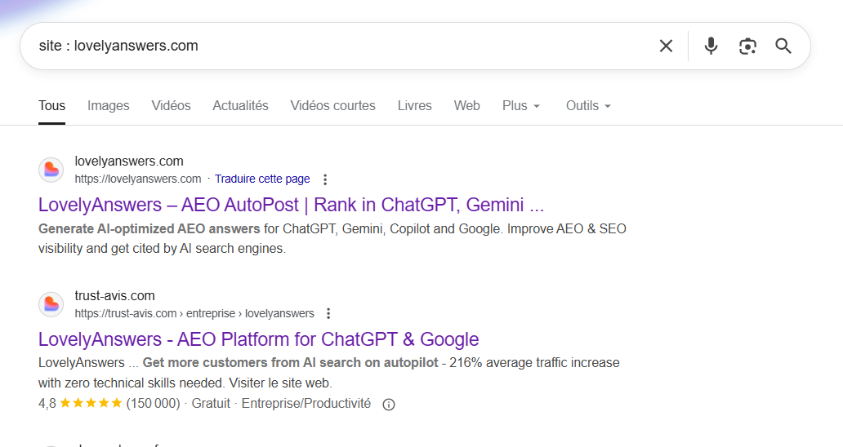Image resolution: width=843 pixels, height=447 pixels.
Task: Click into the search input field
Action: tap(327, 46)
